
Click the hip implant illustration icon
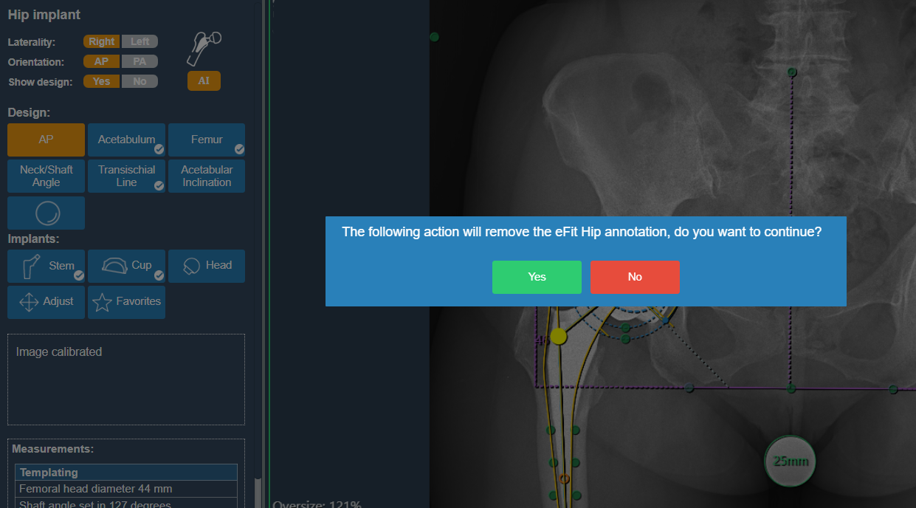pyautogui.click(x=204, y=48)
